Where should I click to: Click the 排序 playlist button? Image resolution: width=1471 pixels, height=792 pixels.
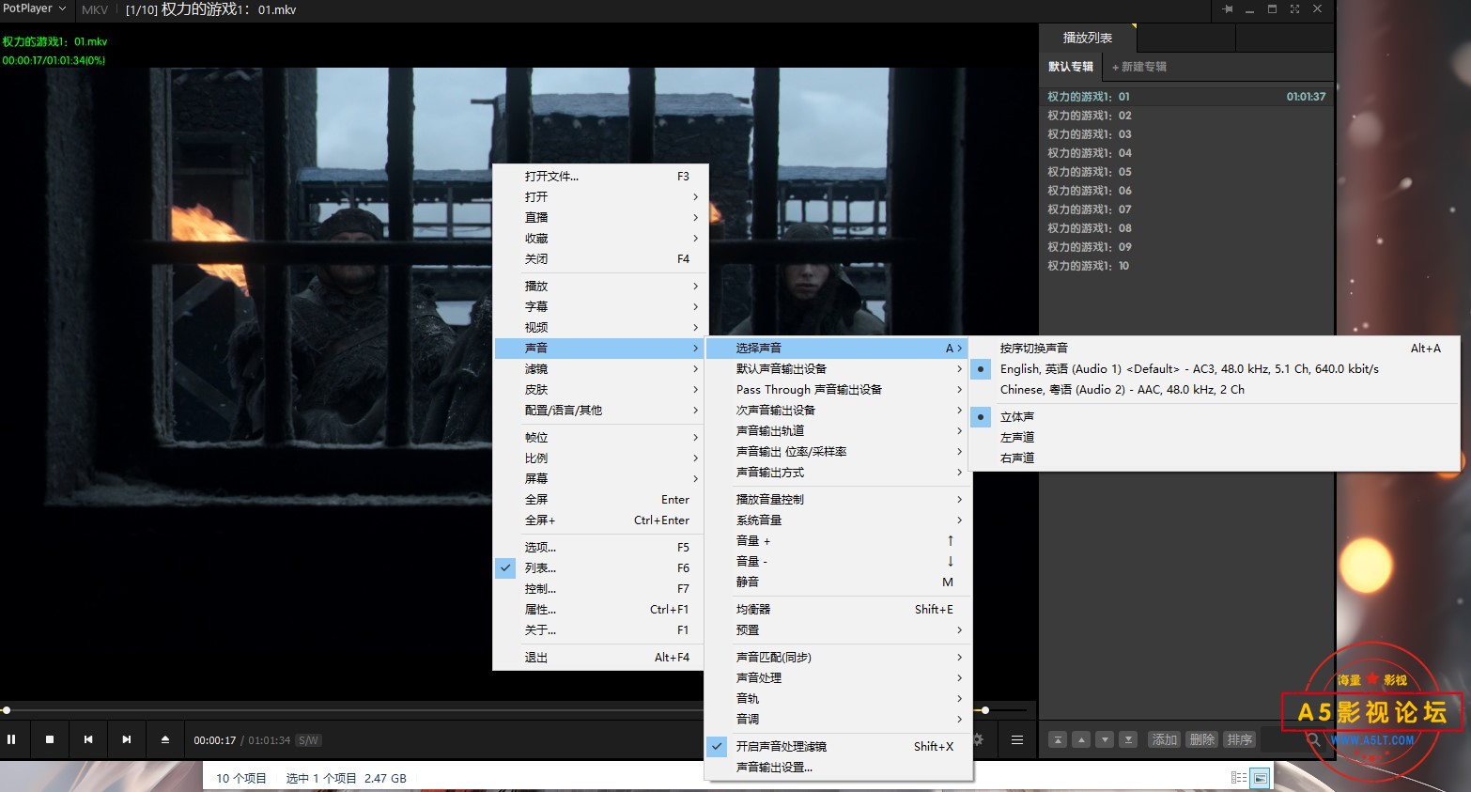click(x=1240, y=739)
